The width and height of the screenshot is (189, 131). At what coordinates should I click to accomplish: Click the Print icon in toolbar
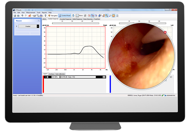(18, 15)
